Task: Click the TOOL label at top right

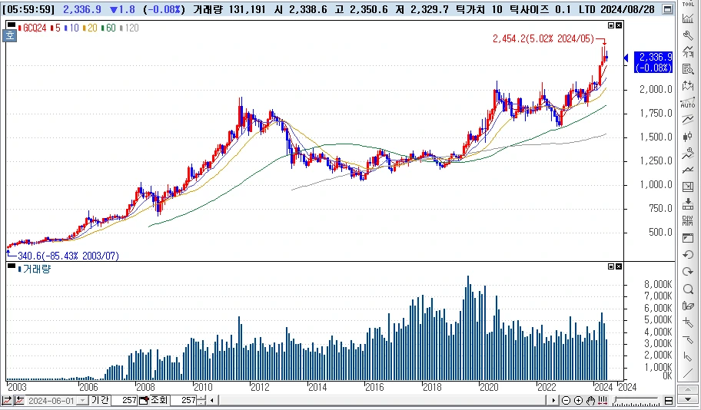Action: pos(688,4)
